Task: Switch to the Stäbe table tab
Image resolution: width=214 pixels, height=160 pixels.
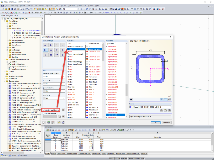Action: pos(104,153)
